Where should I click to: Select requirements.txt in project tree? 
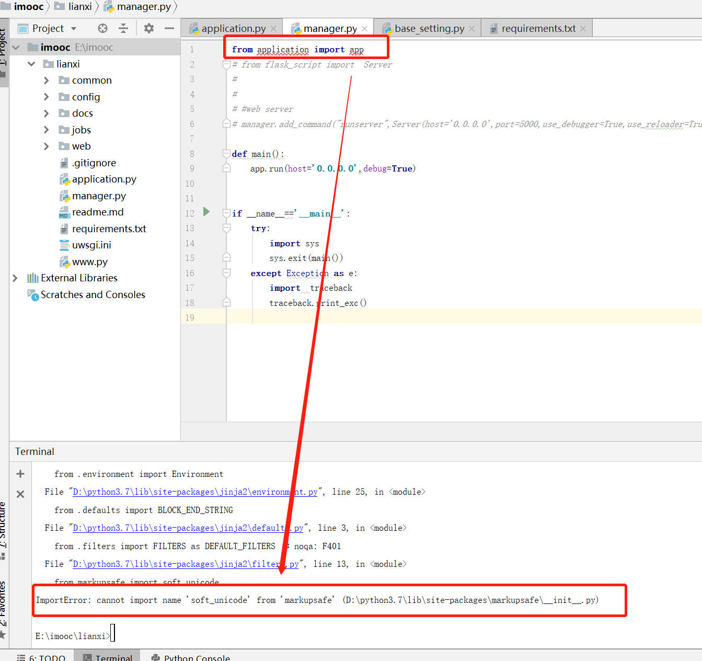click(x=109, y=229)
